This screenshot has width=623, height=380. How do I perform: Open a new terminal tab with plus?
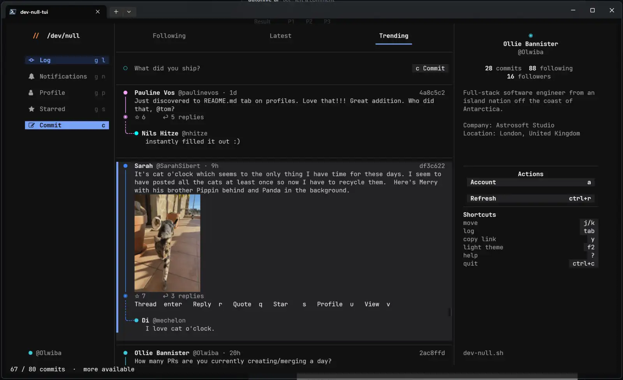click(x=116, y=12)
